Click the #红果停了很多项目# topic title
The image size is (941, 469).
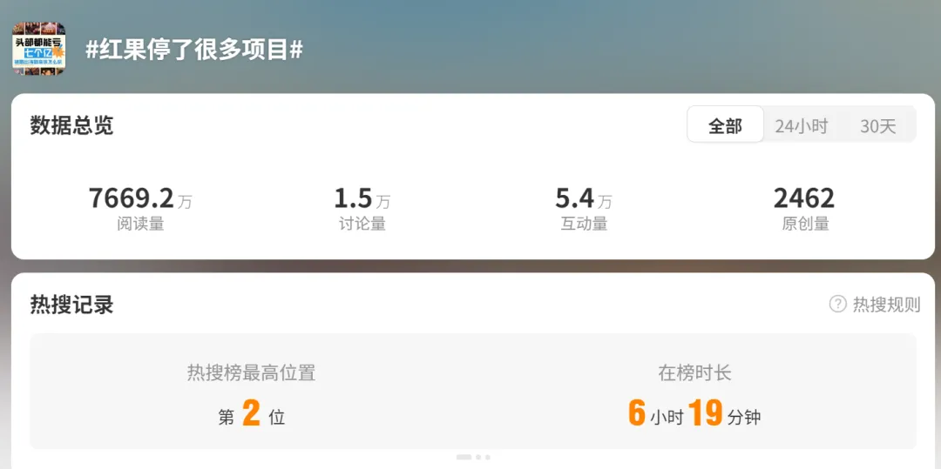[x=193, y=50]
